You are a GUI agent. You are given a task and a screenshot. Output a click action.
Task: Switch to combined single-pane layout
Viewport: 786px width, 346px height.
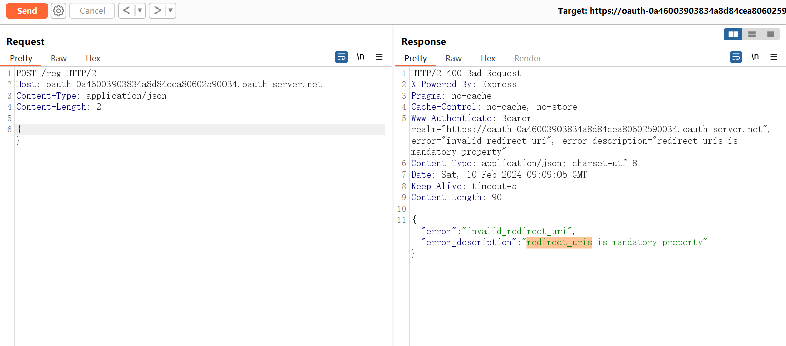(770, 34)
